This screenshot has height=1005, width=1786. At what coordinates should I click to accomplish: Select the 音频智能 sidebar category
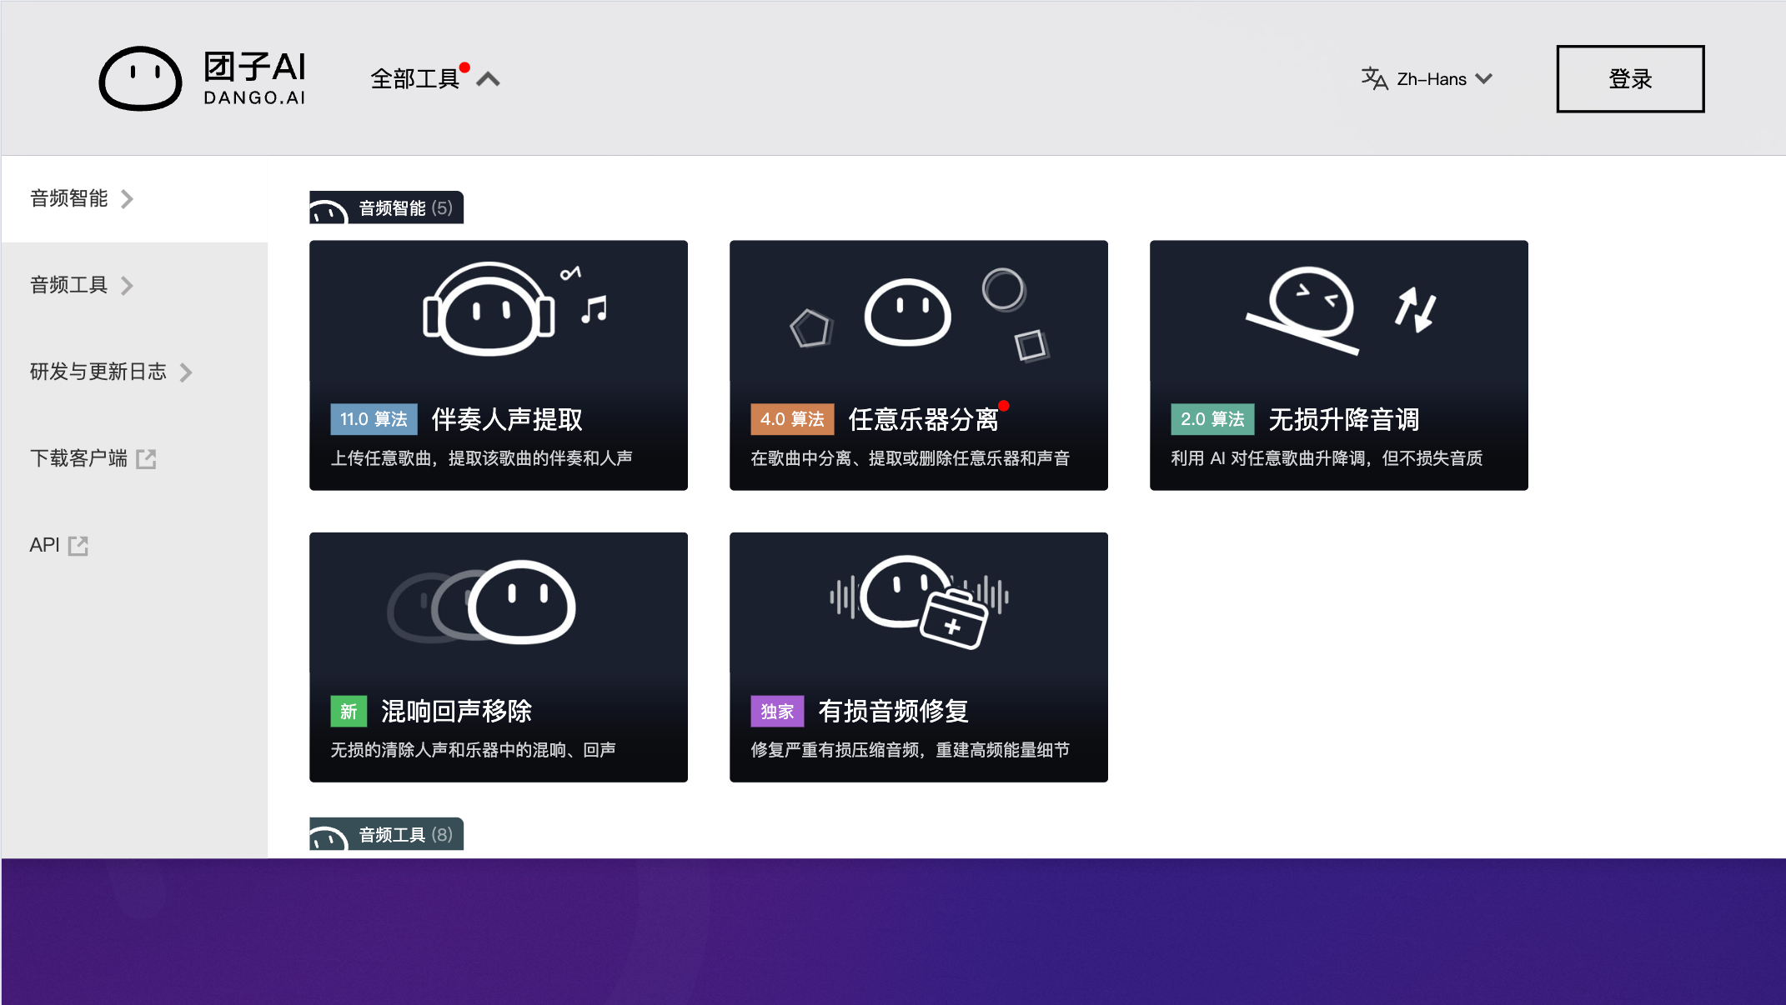tap(81, 198)
